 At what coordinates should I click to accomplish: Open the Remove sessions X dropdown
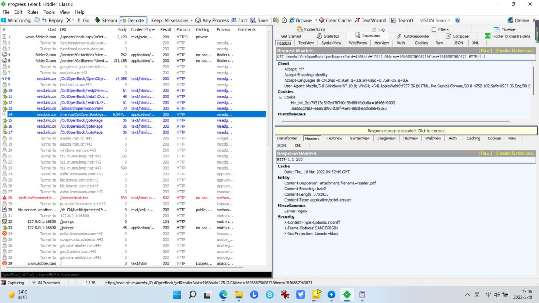tap(70, 20)
